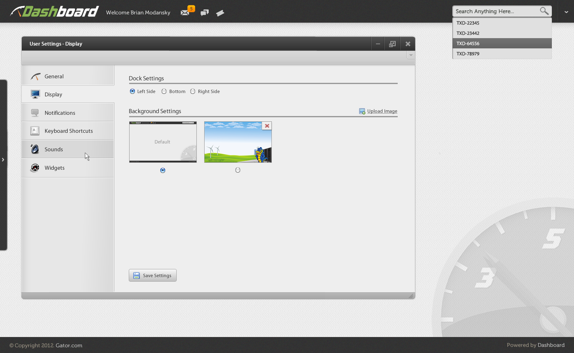This screenshot has height=353, width=574.
Task: Click the Background Settings heading
Action: [x=155, y=111]
